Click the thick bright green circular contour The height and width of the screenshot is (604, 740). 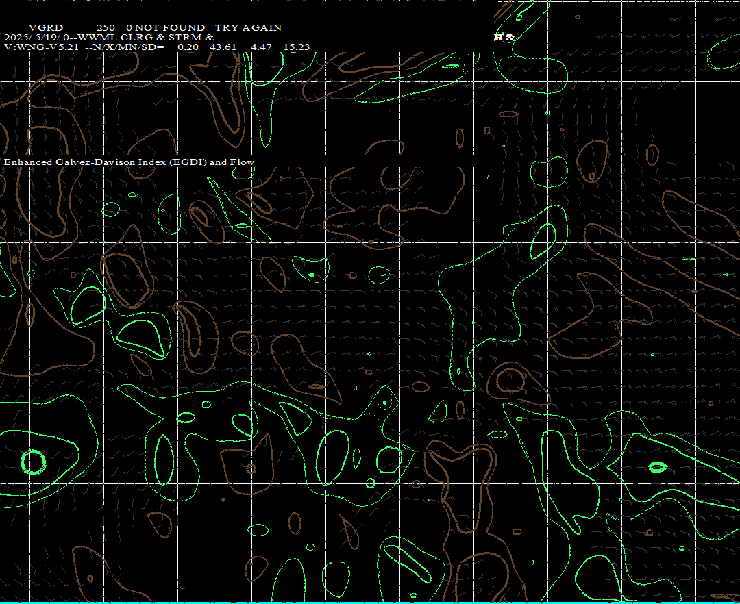(34, 462)
